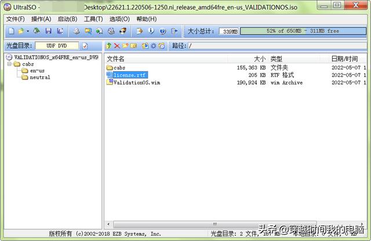Select the en-us folder in tree

[37, 71]
